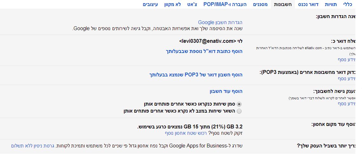Open the כללי (General) settings tab
The height and width of the screenshot is (156, 362).
tap(347, 4)
